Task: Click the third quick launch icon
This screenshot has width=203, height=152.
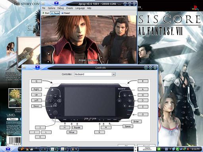Action: point(32,149)
